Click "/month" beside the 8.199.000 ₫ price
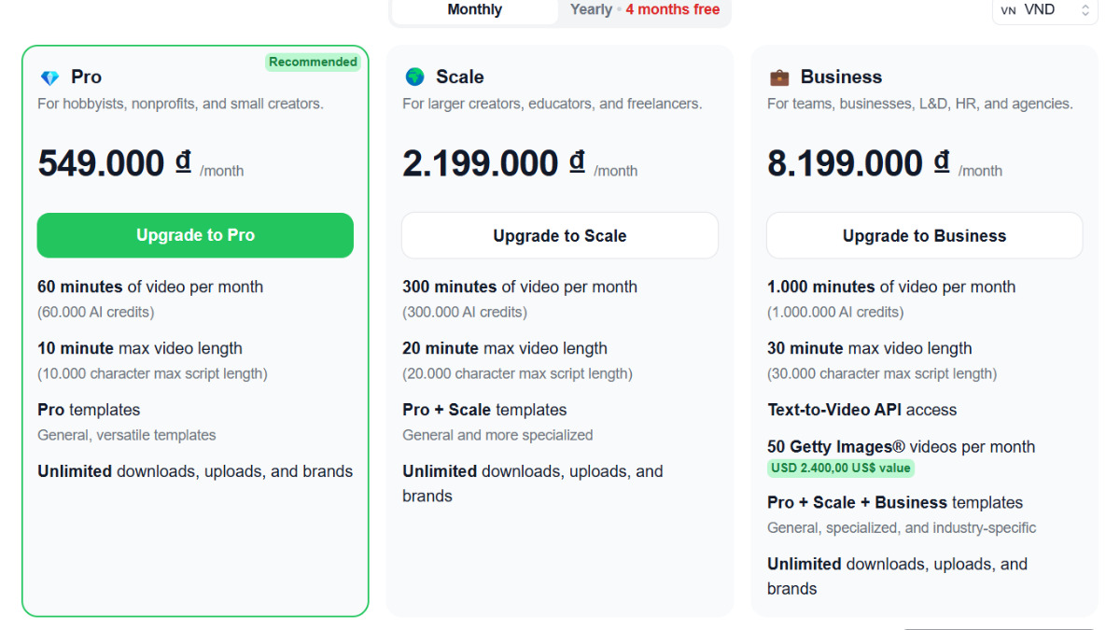This screenshot has height=630, width=1120. [980, 171]
